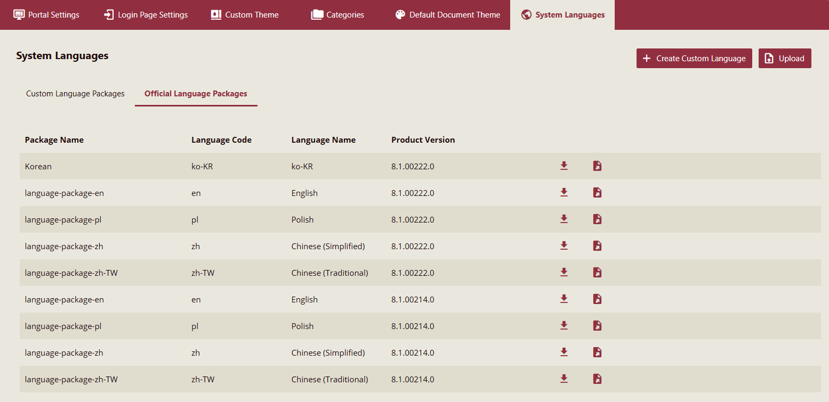The image size is (829, 402).
Task: Click the Upload button
Action: (784, 58)
